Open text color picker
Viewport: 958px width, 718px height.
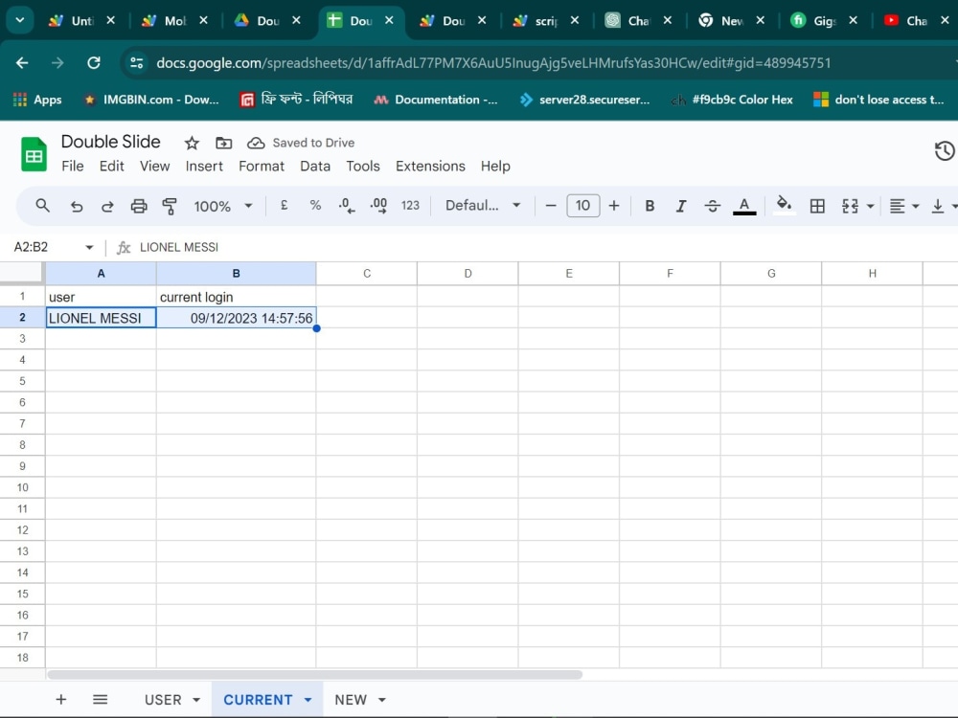[x=744, y=207]
